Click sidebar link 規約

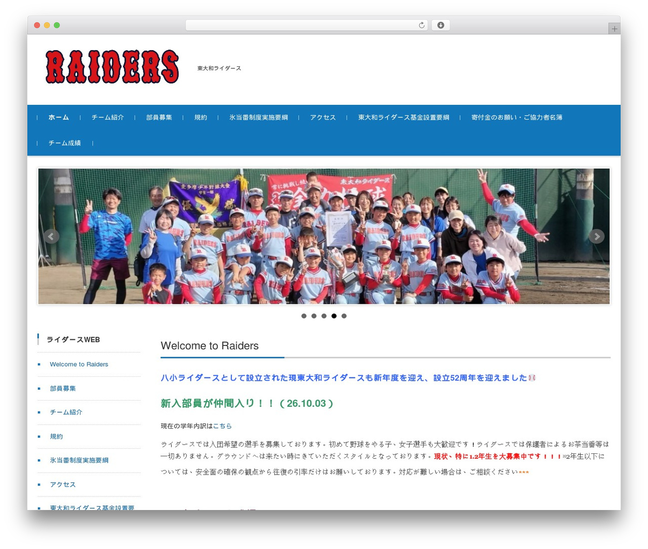click(x=56, y=437)
